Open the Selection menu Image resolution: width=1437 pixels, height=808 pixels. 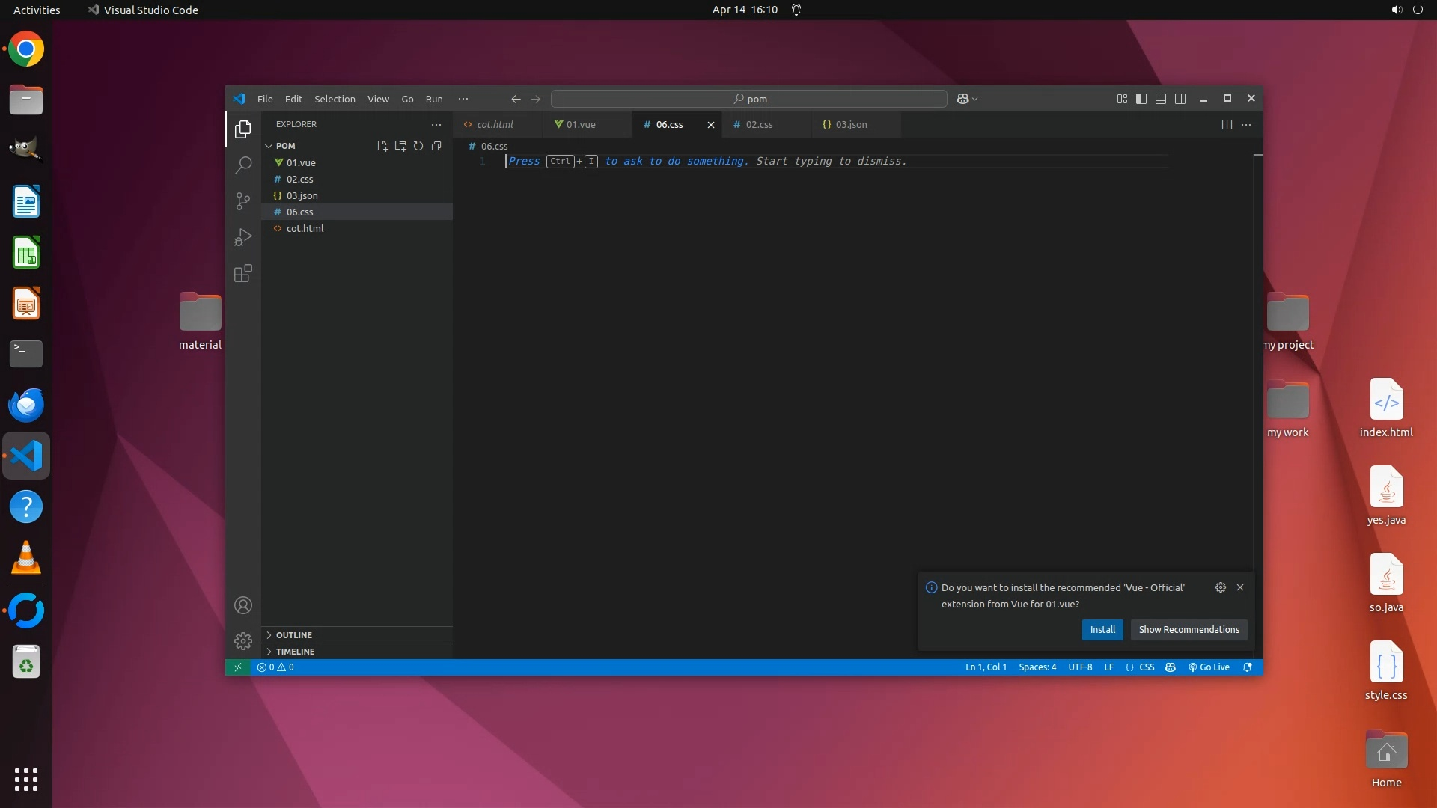[335, 99]
